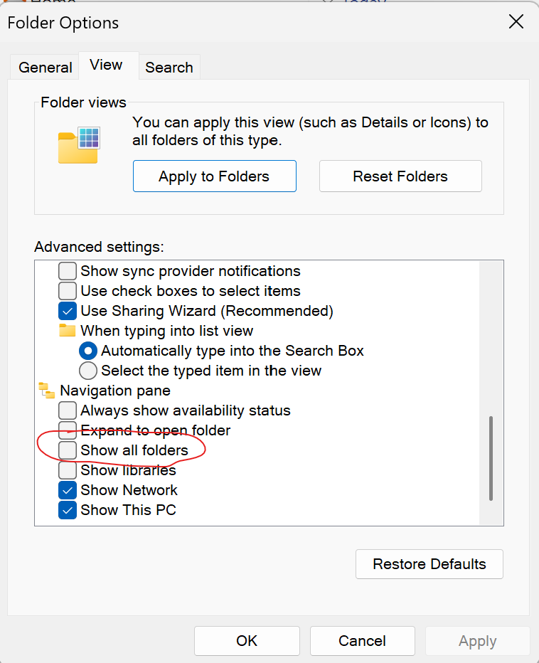The height and width of the screenshot is (663, 539).
Task: Open the Search tab
Action: tap(169, 68)
